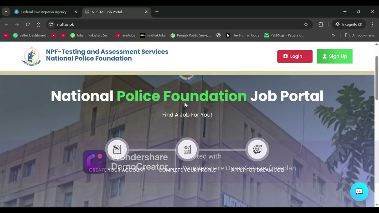Open PakMcqs Page 2 bookmark
The image size is (379, 213).
click(284, 35)
